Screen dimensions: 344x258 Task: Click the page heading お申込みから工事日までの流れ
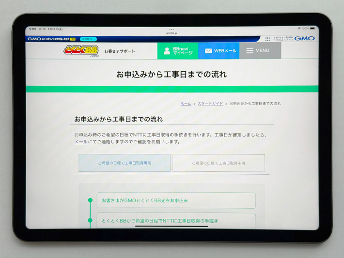[x=172, y=75]
